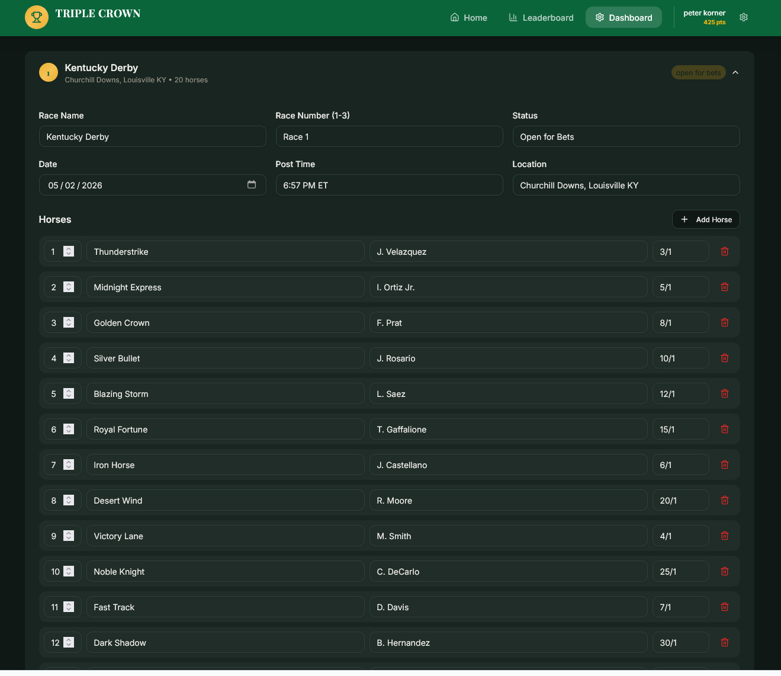Collapse the Kentucky Derby race panel
The image size is (781, 676).
click(735, 72)
